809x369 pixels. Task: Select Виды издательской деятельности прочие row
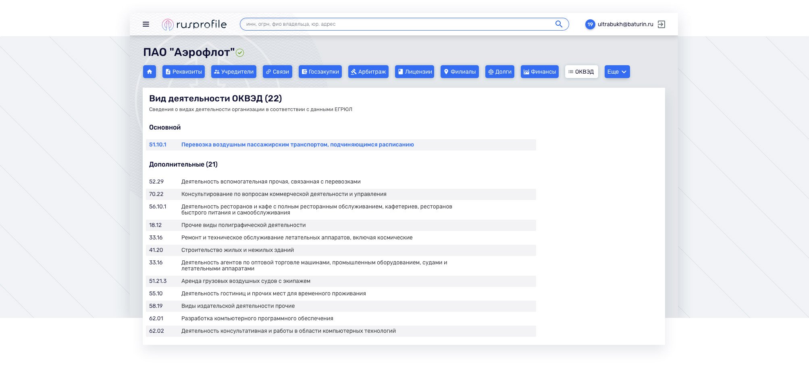341,306
